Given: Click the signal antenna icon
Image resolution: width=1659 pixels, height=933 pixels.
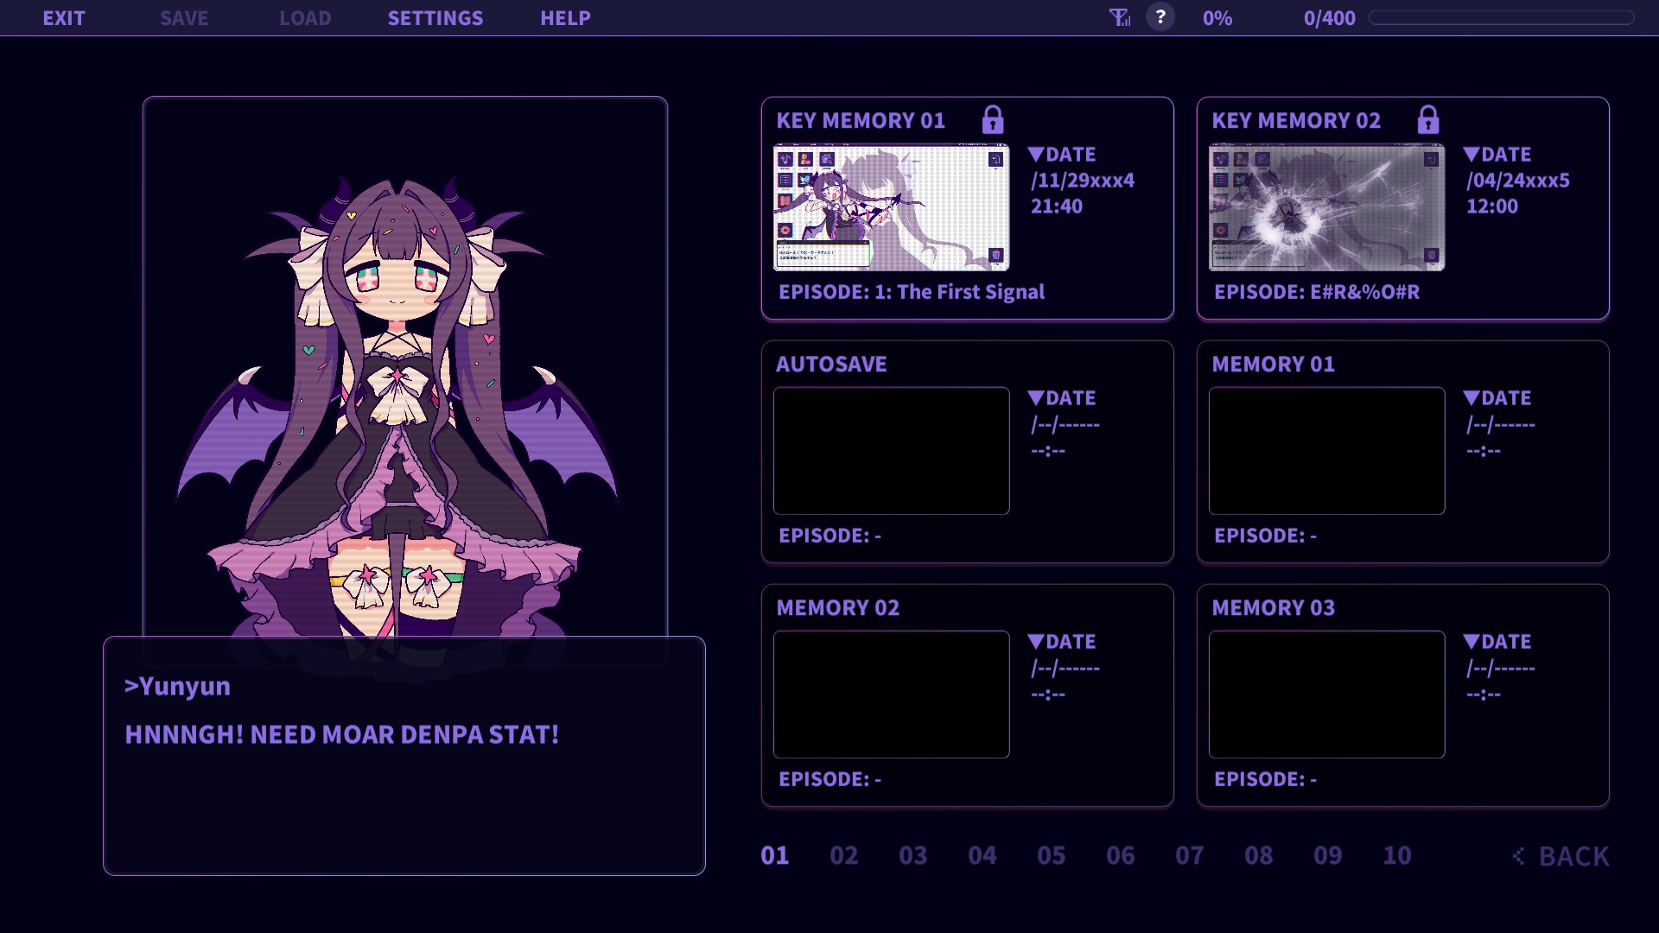Looking at the screenshot, I should click(1120, 17).
